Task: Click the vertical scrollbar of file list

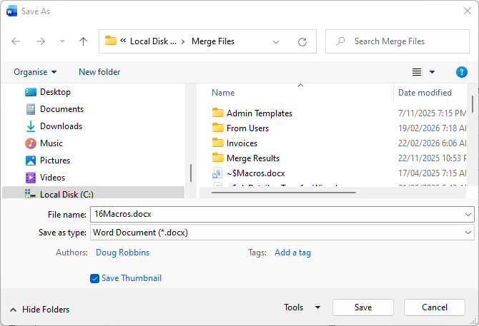Action: tap(473, 104)
